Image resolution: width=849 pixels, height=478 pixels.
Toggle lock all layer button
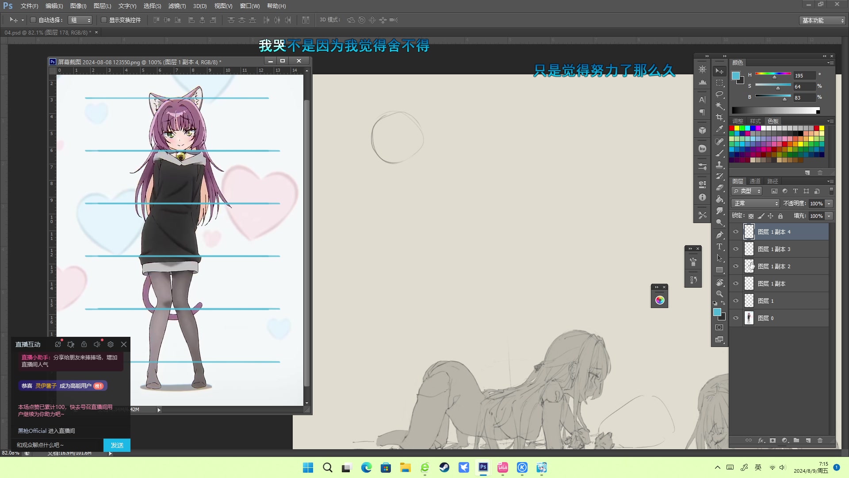point(780,216)
